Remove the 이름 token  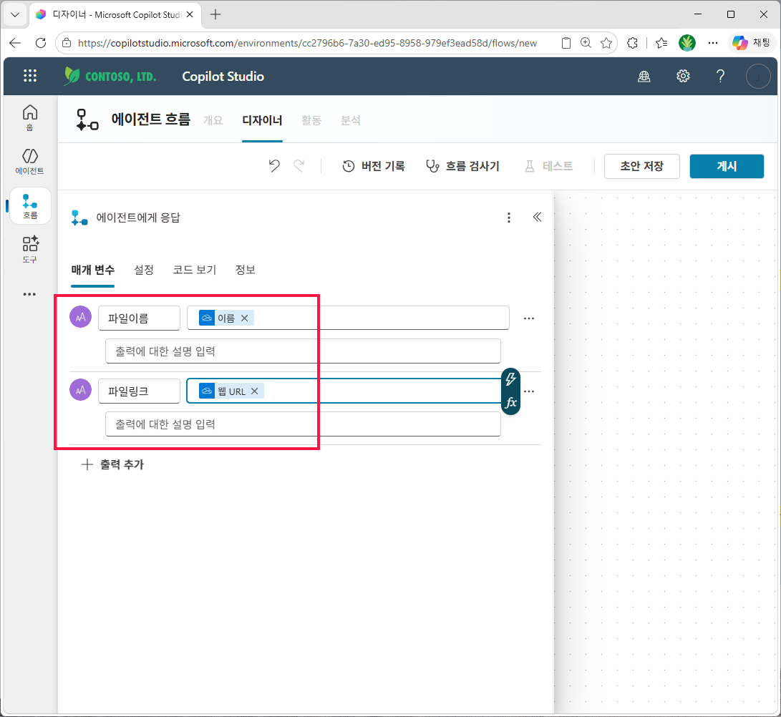point(245,318)
